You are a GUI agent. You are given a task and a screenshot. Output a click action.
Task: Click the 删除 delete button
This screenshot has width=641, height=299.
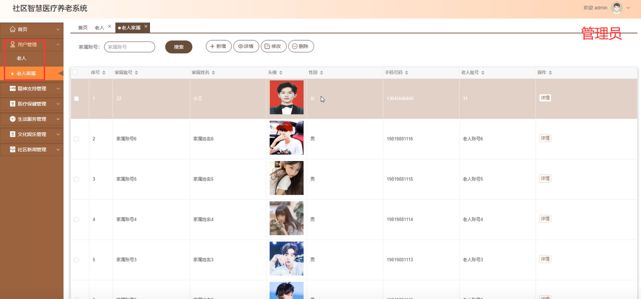coord(301,46)
